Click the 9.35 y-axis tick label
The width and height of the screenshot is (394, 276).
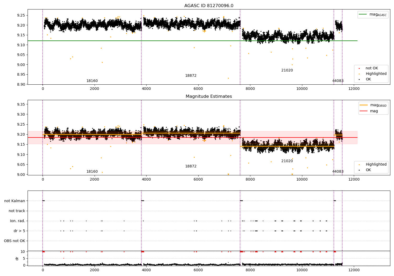click(20, 105)
